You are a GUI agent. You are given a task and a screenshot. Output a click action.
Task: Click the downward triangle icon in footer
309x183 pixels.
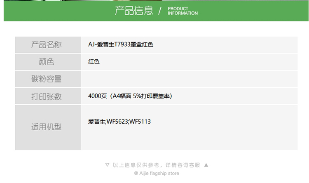(108, 165)
